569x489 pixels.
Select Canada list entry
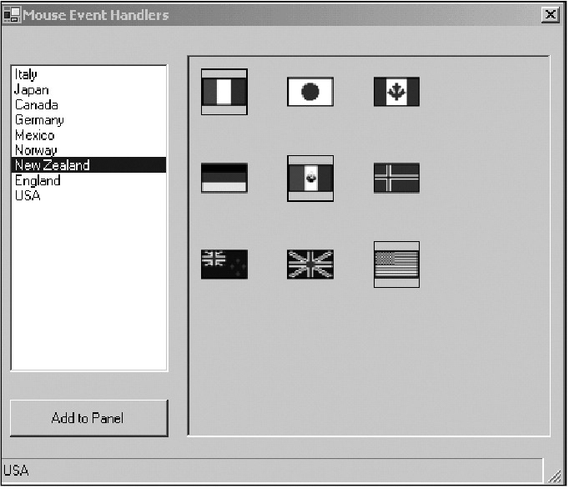(x=37, y=105)
